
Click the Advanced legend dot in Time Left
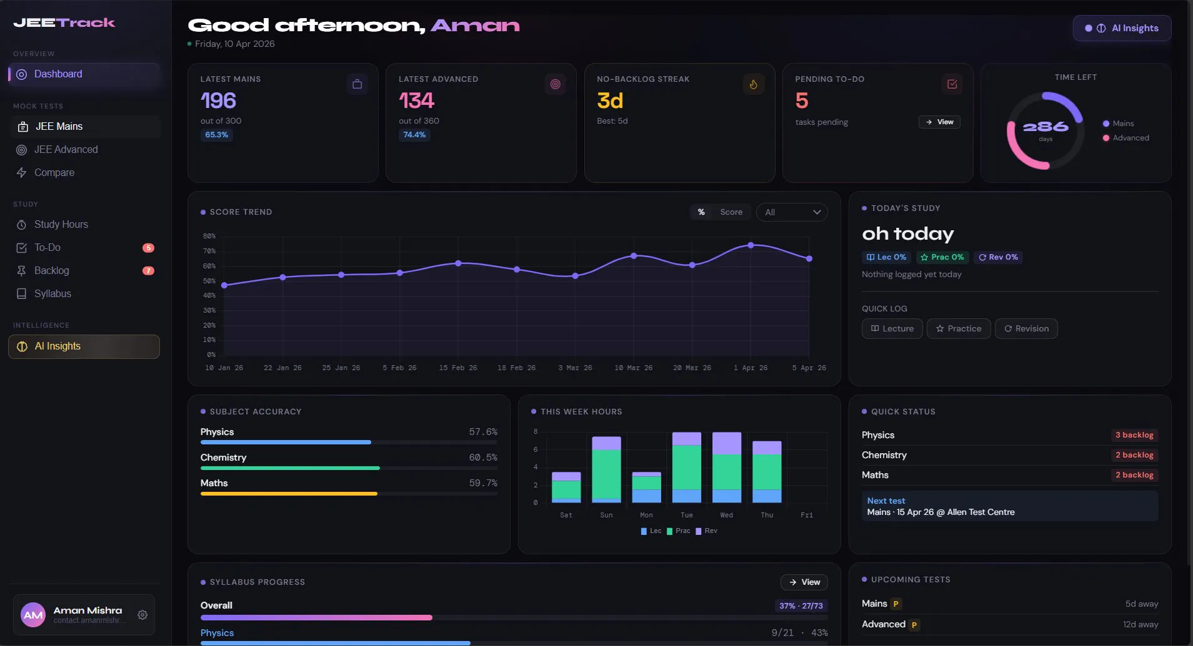1106,138
